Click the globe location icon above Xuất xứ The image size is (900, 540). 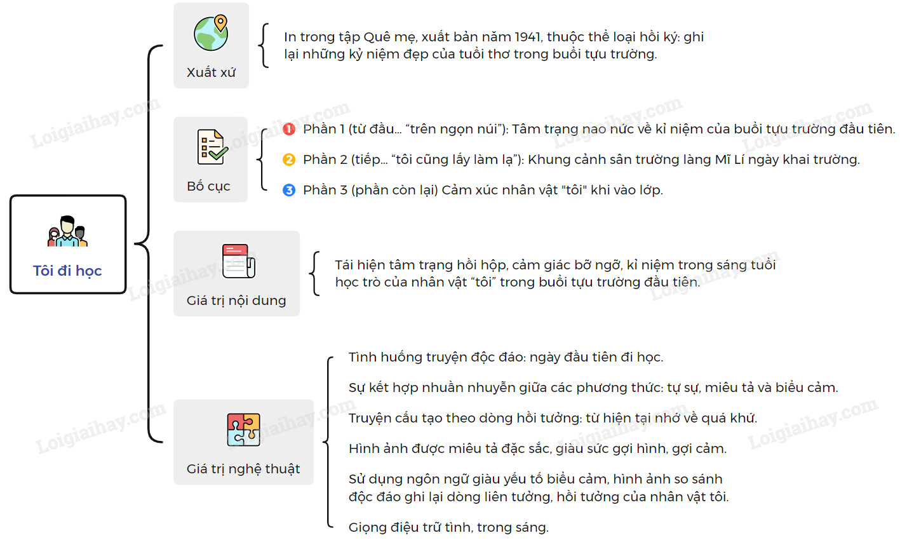[212, 33]
